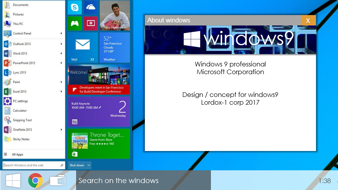338x190 pixels.
Task: Open the red video camera tile
Action: [x=91, y=23]
